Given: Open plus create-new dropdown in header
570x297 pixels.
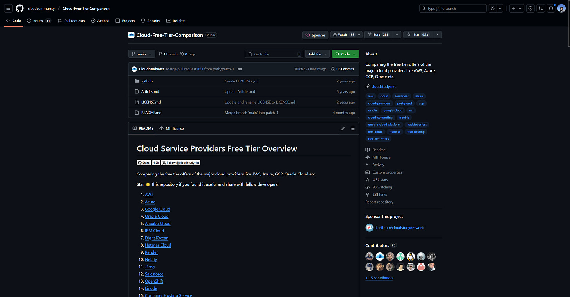Looking at the screenshot, I should (517, 8).
